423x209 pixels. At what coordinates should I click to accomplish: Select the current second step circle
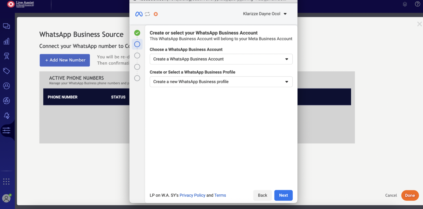pyautogui.click(x=137, y=44)
